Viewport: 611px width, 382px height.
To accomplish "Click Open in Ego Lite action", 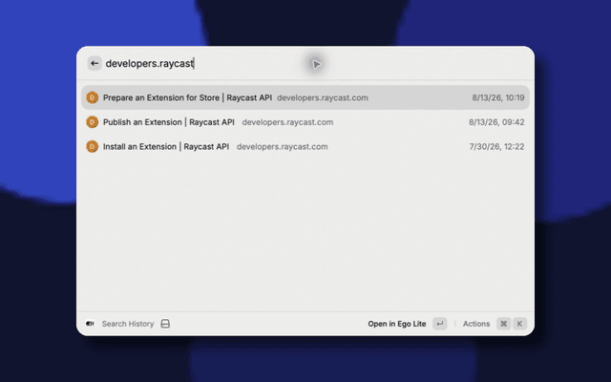I will (397, 324).
